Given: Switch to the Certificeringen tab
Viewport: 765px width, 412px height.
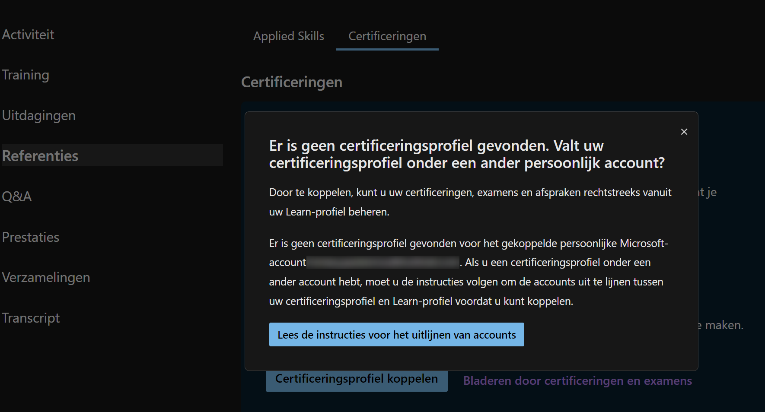Looking at the screenshot, I should click(387, 36).
